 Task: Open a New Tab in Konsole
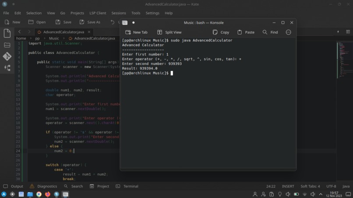click(136, 32)
